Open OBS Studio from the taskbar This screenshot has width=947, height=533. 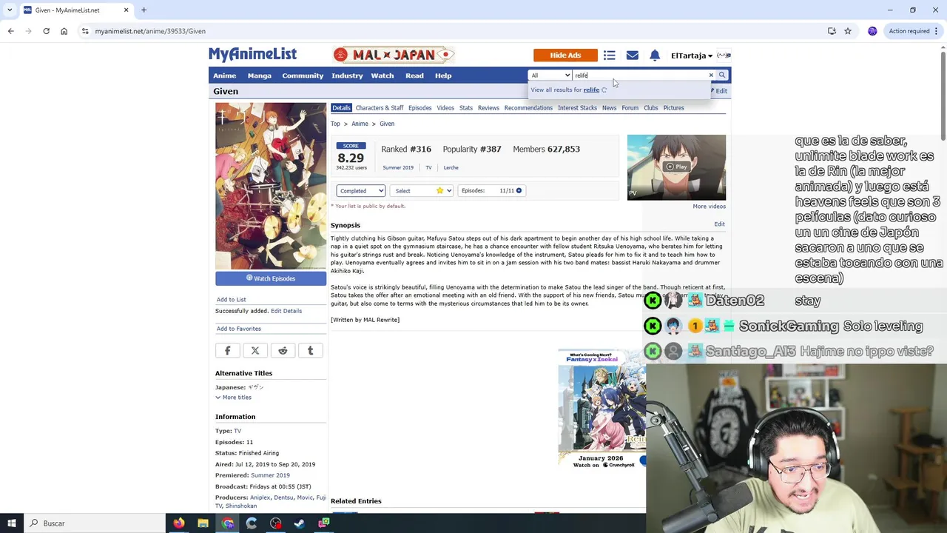click(275, 523)
